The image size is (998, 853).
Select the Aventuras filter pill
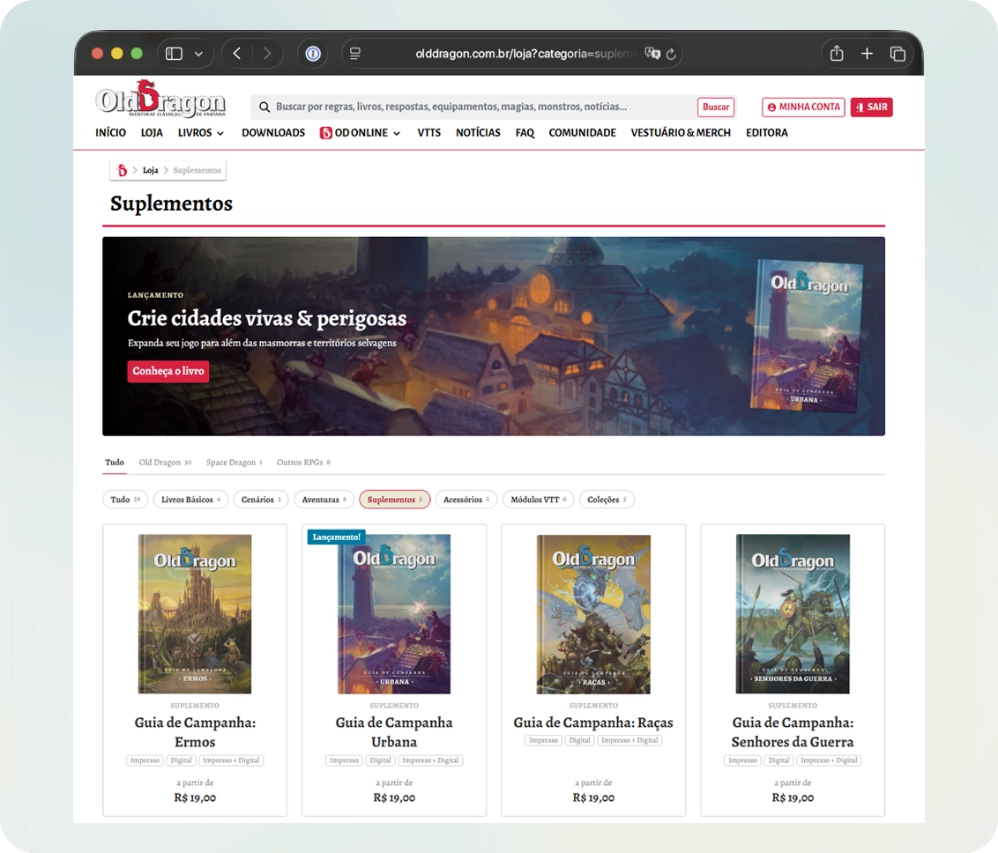324,500
